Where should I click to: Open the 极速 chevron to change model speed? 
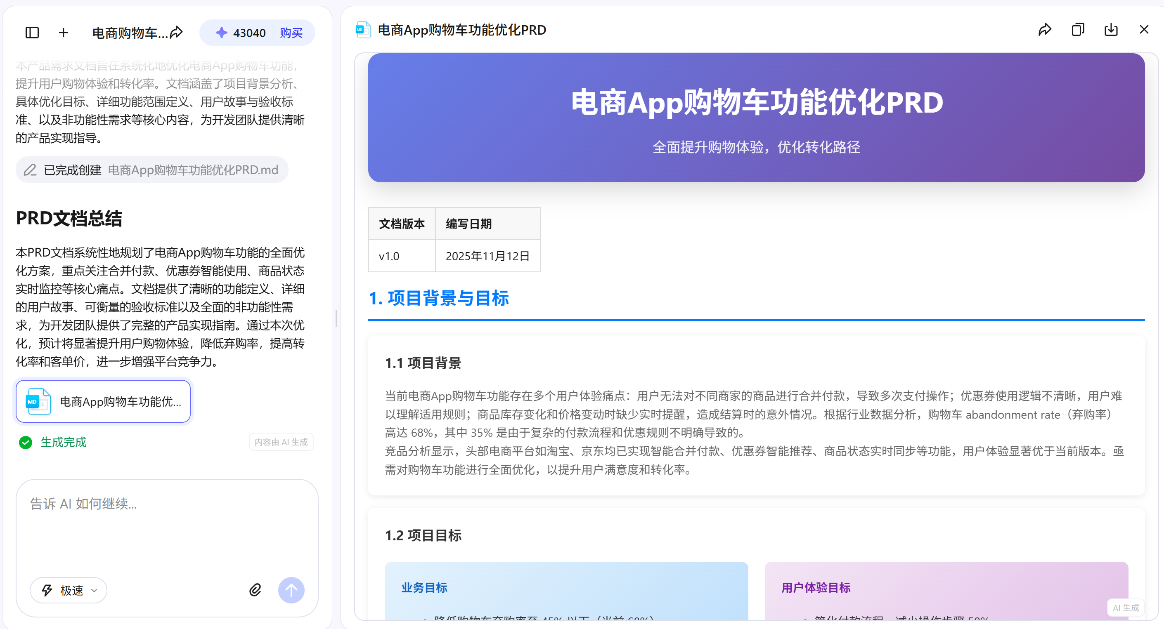click(x=94, y=590)
